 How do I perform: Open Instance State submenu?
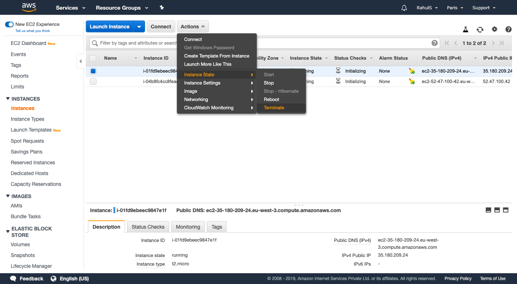point(199,74)
